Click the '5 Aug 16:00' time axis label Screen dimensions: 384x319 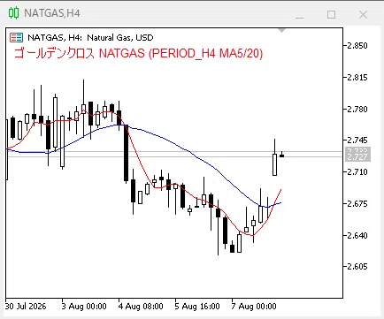pos(197,307)
